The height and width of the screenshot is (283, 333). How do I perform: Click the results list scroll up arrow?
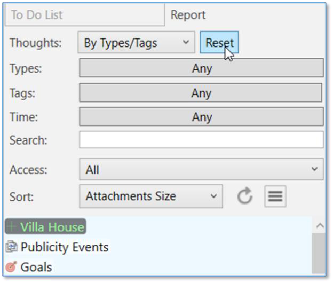[x=318, y=226]
